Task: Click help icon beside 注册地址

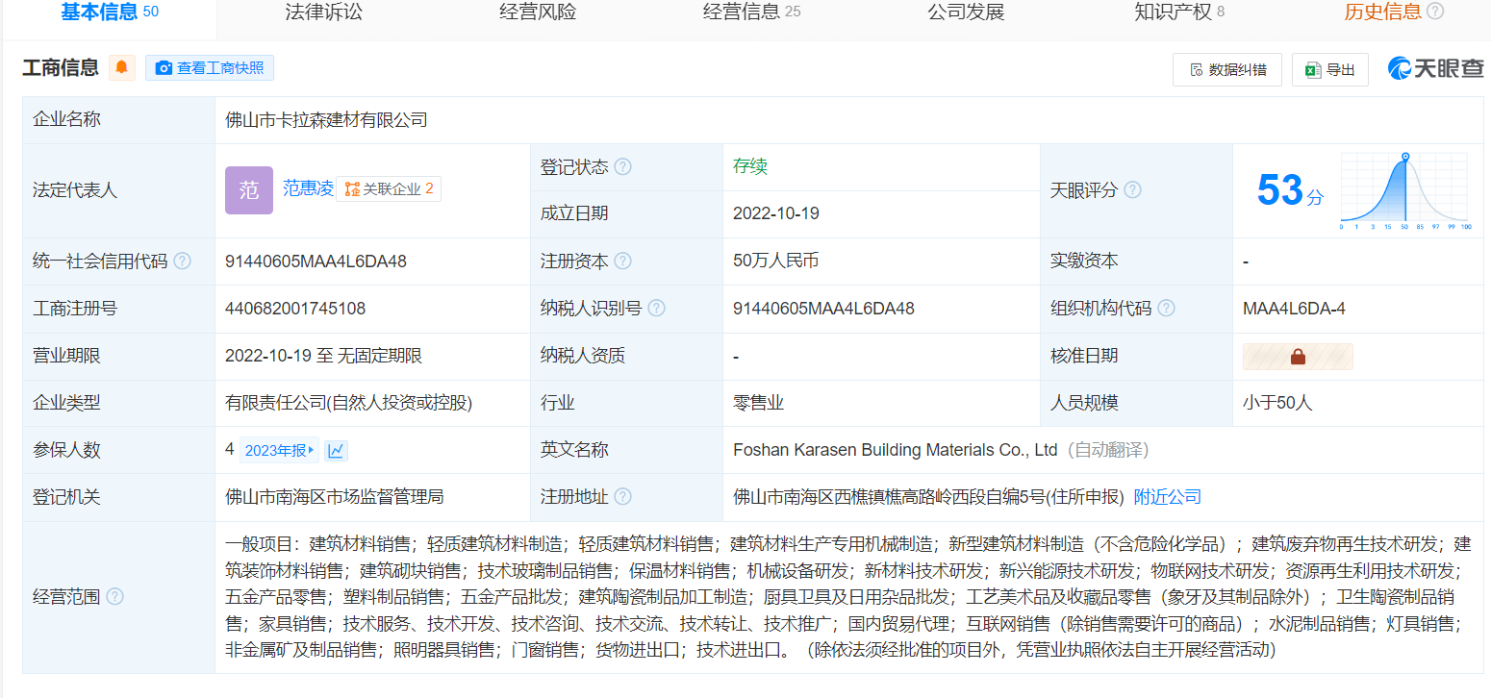Action: click(x=622, y=497)
